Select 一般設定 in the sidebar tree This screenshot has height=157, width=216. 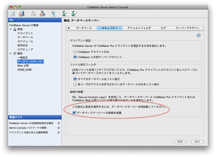pyautogui.click(x=22, y=57)
